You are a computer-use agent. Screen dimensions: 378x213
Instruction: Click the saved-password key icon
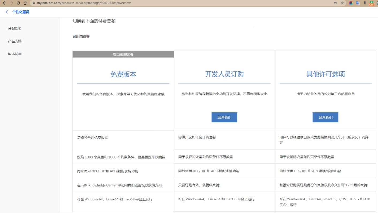[x=335, y=3]
